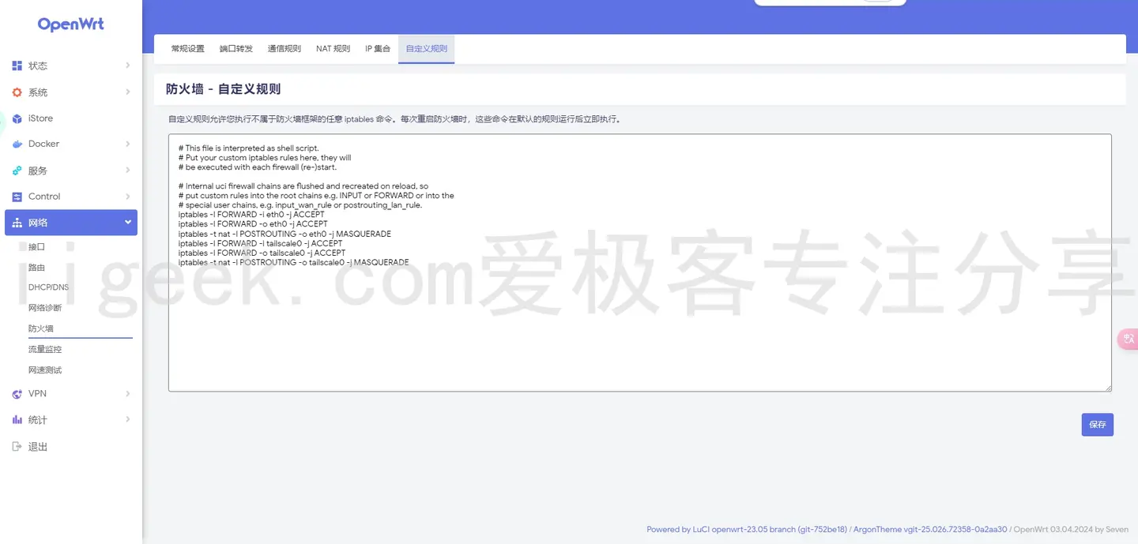Open the LuCI openwrt-23.05 branch footer link
The width and height of the screenshot is (1138, 544).
[746, 529]
